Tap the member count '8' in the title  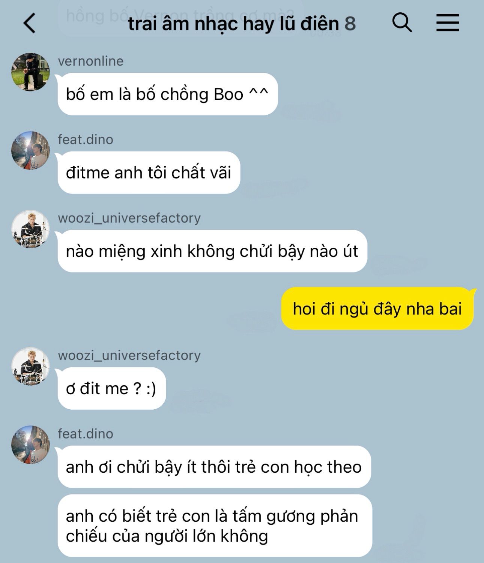(x=350, y=24)
